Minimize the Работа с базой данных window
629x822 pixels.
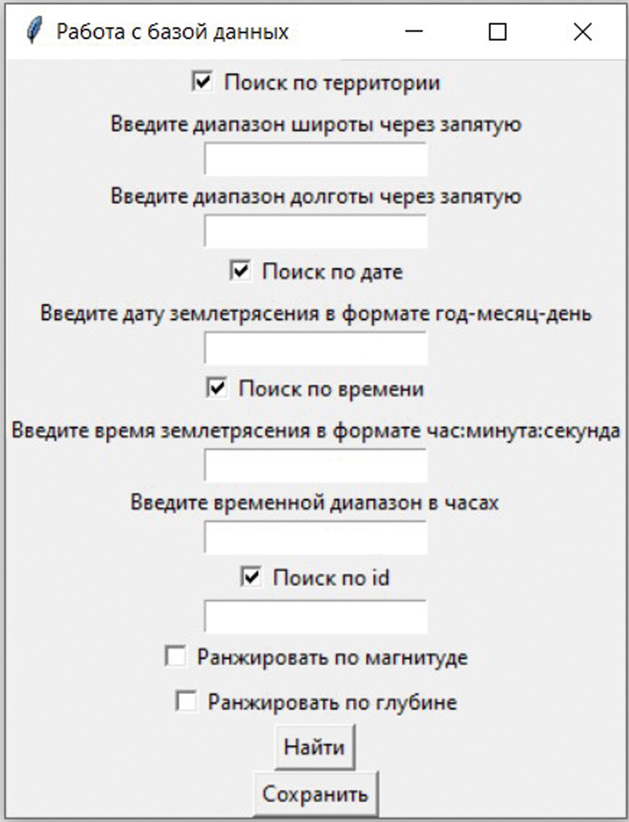[x=414, y=31]
